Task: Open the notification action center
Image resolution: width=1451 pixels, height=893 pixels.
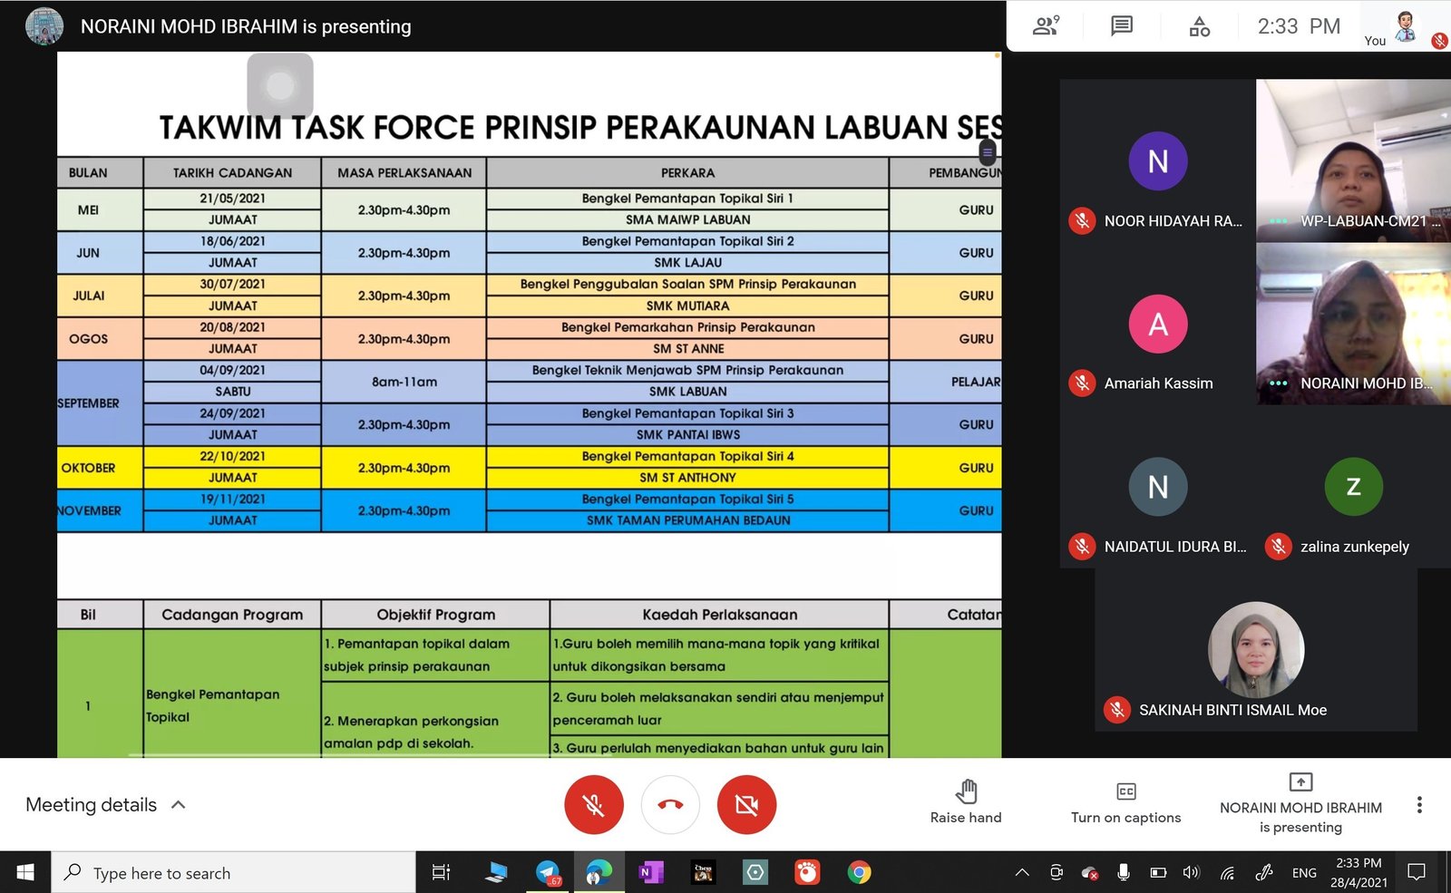Action: point(1417,872)
